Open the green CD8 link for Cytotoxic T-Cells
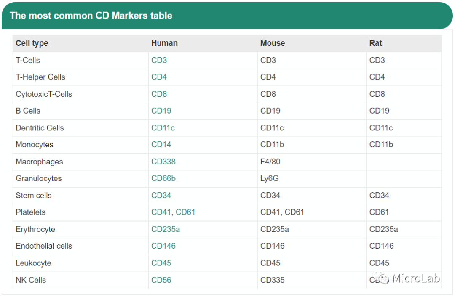The image size is (455, 297). click(x=159, y=94)
